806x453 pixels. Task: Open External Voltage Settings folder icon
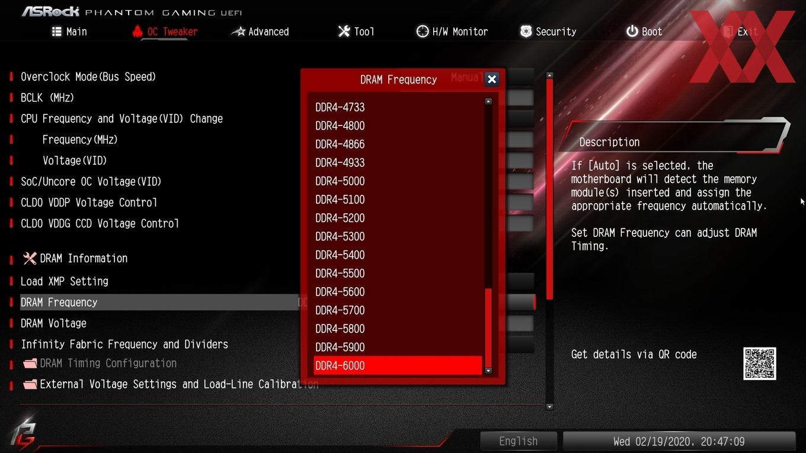tap(30, 384)
